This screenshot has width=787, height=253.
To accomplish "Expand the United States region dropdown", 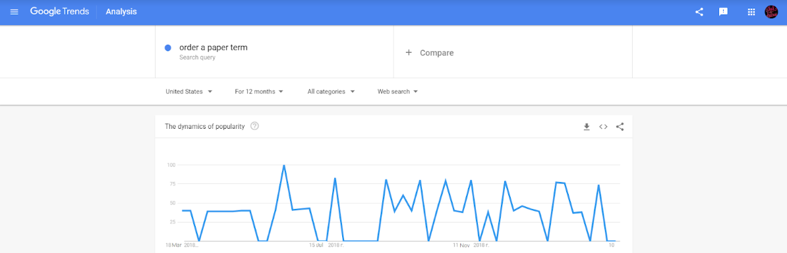I will [189, 91].
